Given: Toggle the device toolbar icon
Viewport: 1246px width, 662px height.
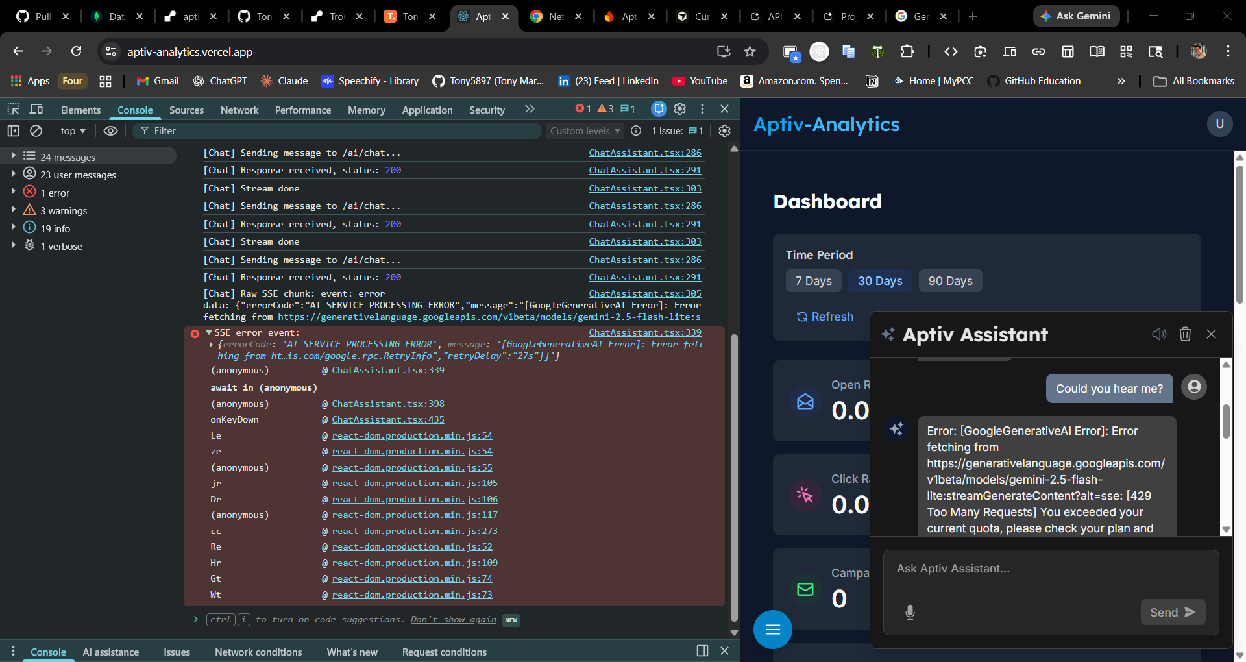Looking at the screenshot, I should (x=36, y=109).
